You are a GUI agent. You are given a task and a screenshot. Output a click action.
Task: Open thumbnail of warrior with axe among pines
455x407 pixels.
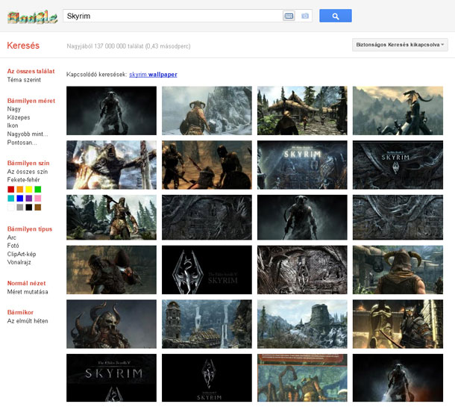point(111,217)
